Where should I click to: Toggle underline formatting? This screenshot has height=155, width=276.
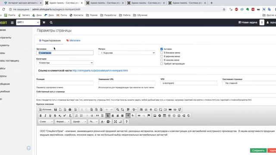tap(50, 116)
